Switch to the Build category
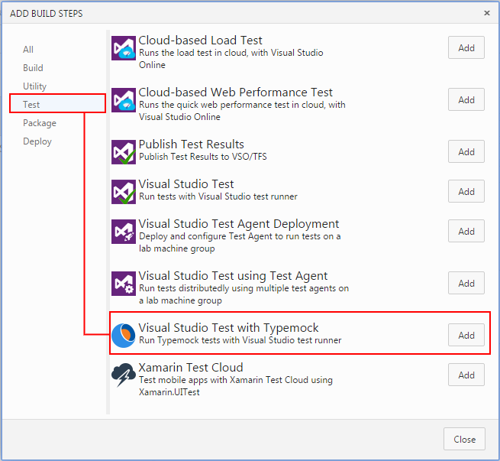This screenshot has height=461, width=500. coord(33,68)
